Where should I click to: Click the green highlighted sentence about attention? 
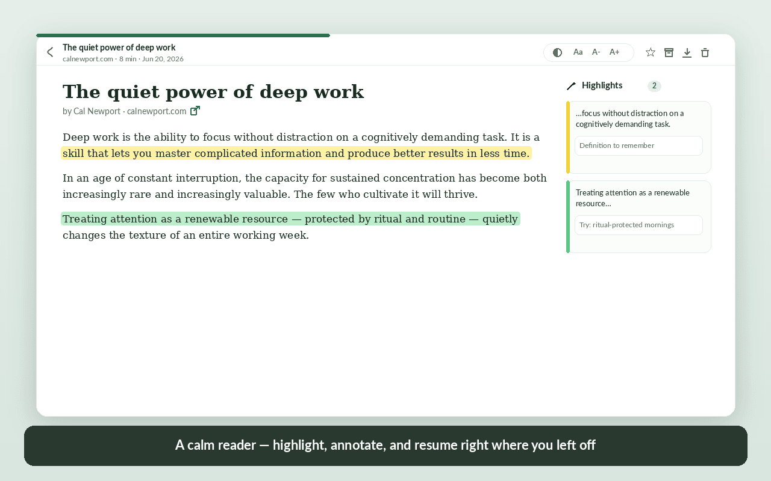pyautogui.click(x=290, y=219)
